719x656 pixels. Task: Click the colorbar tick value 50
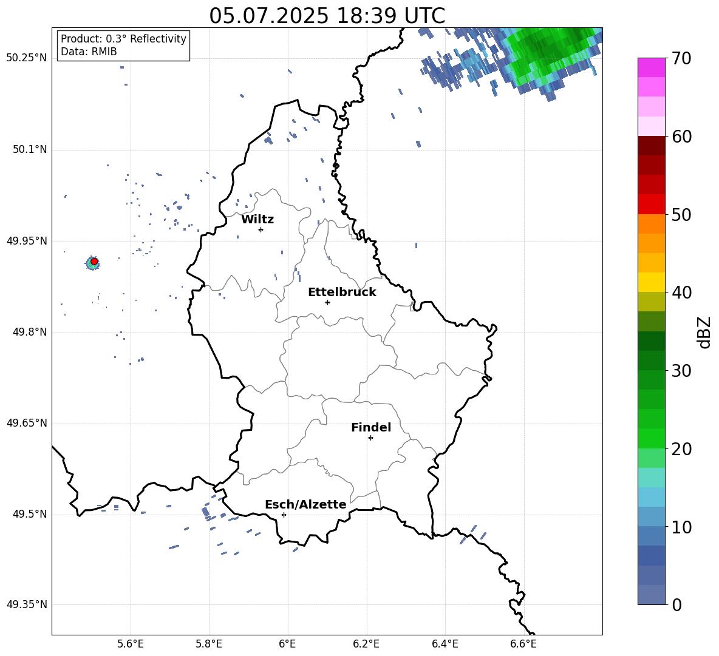pos(682,214)
